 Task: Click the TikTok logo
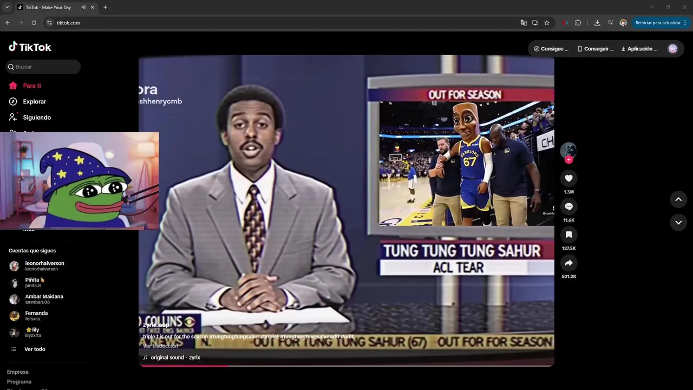coord(30,47)
